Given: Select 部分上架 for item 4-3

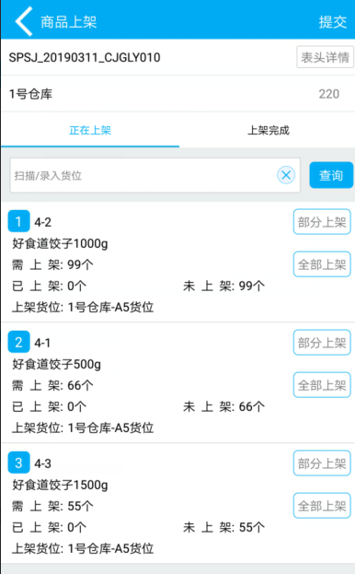Looking at the screenshot, I should pos(322,463).
